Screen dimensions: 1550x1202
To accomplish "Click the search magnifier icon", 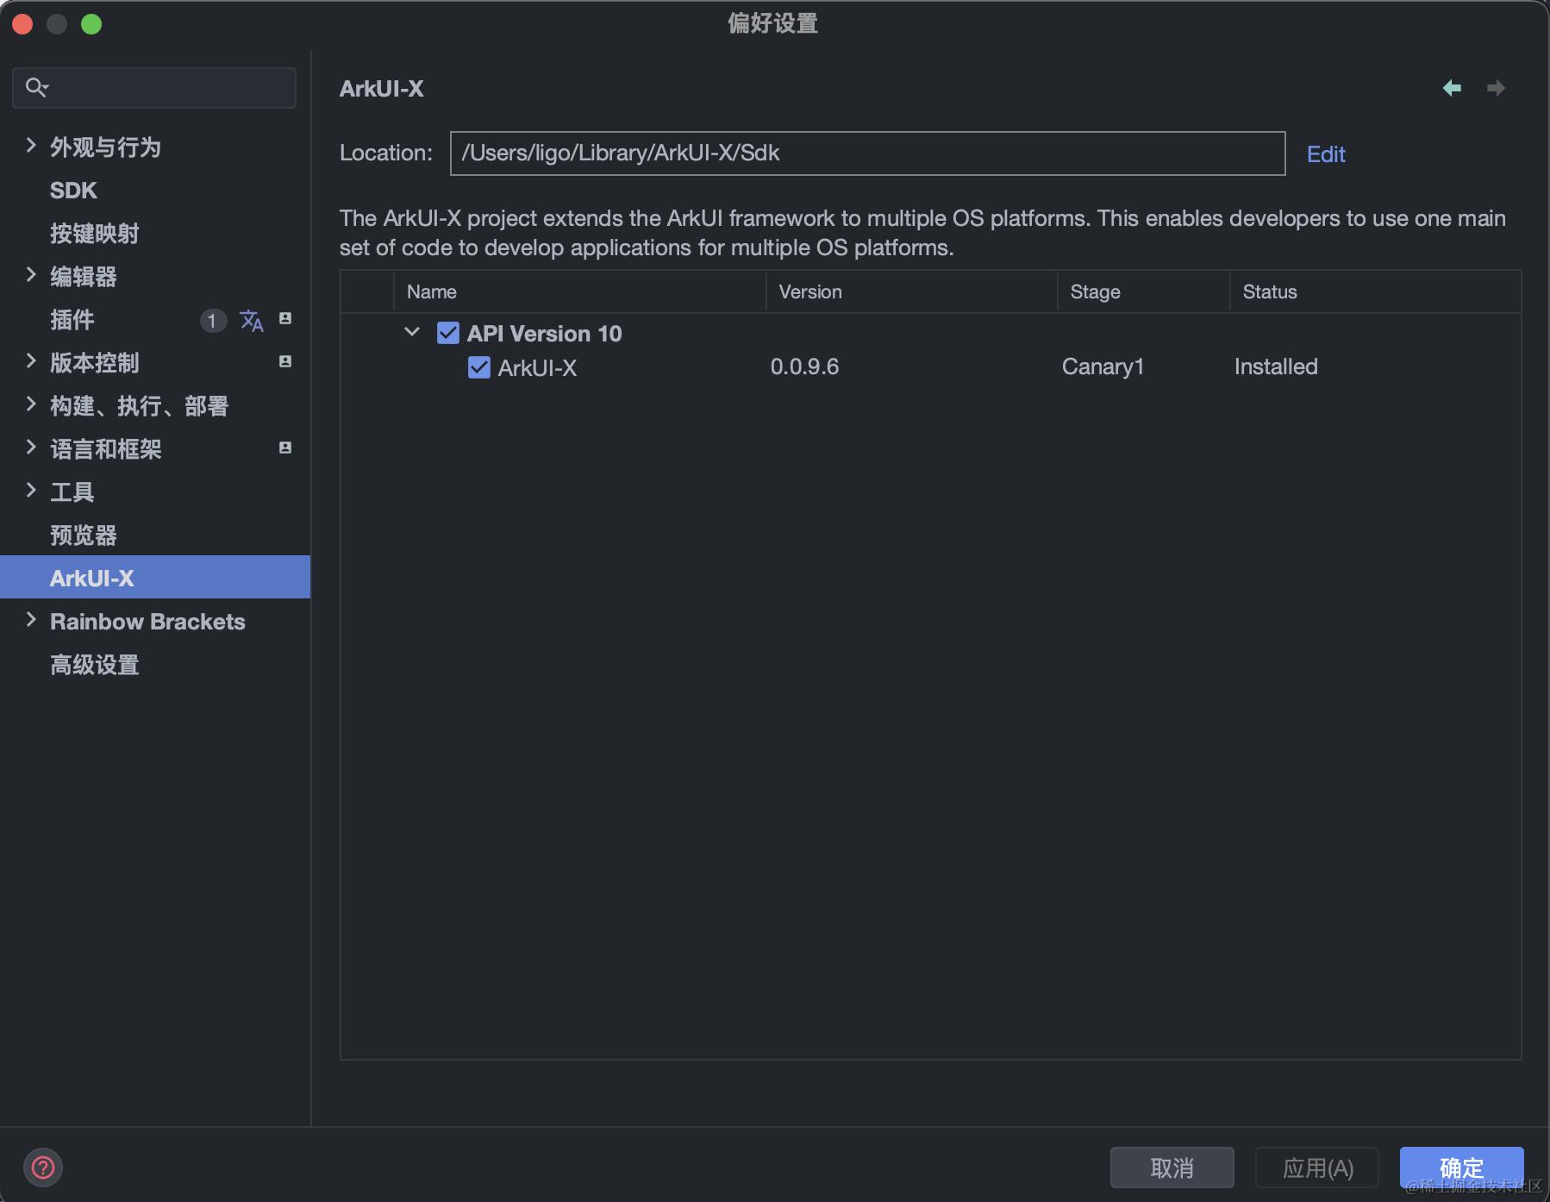I will point(36,87).
